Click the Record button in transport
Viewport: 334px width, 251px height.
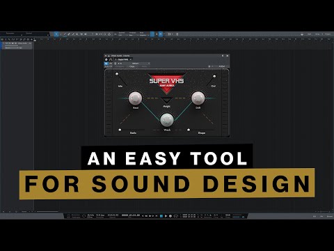click(x=170, y=216)
